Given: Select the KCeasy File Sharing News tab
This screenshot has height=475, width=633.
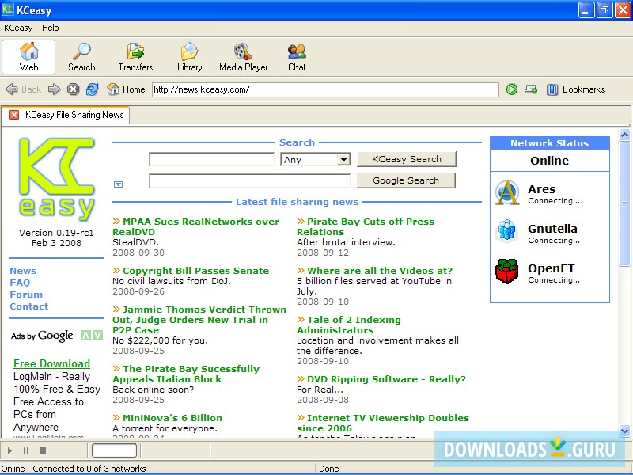Looking at the screenshot, I should (66, 115).
